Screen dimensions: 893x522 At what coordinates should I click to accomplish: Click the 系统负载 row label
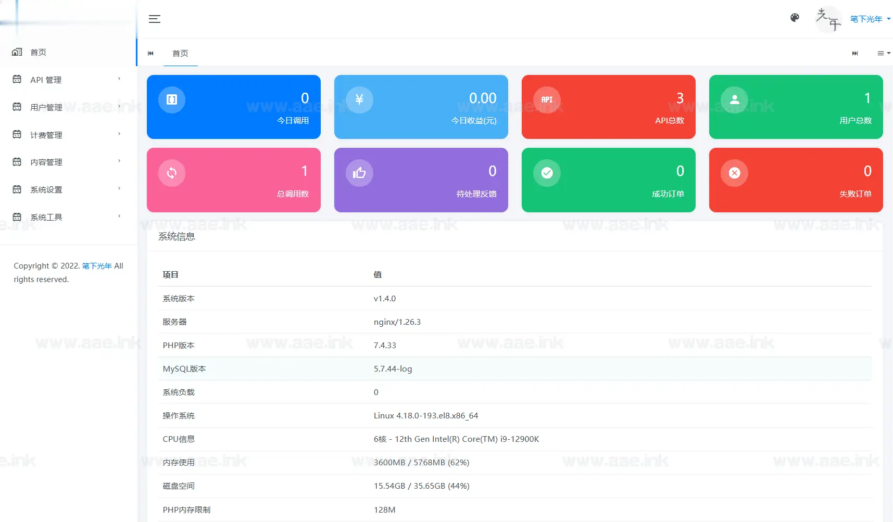(x=179, y=392)
